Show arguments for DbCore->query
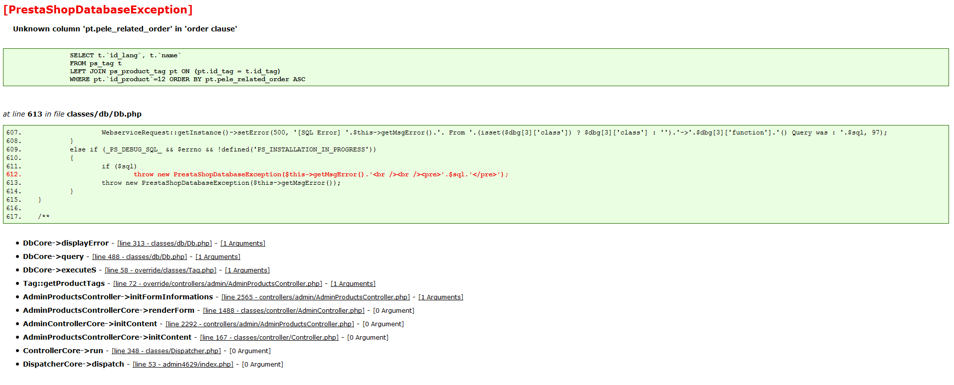The height and width of the screenshot is (385, 954). click(218, 257)
